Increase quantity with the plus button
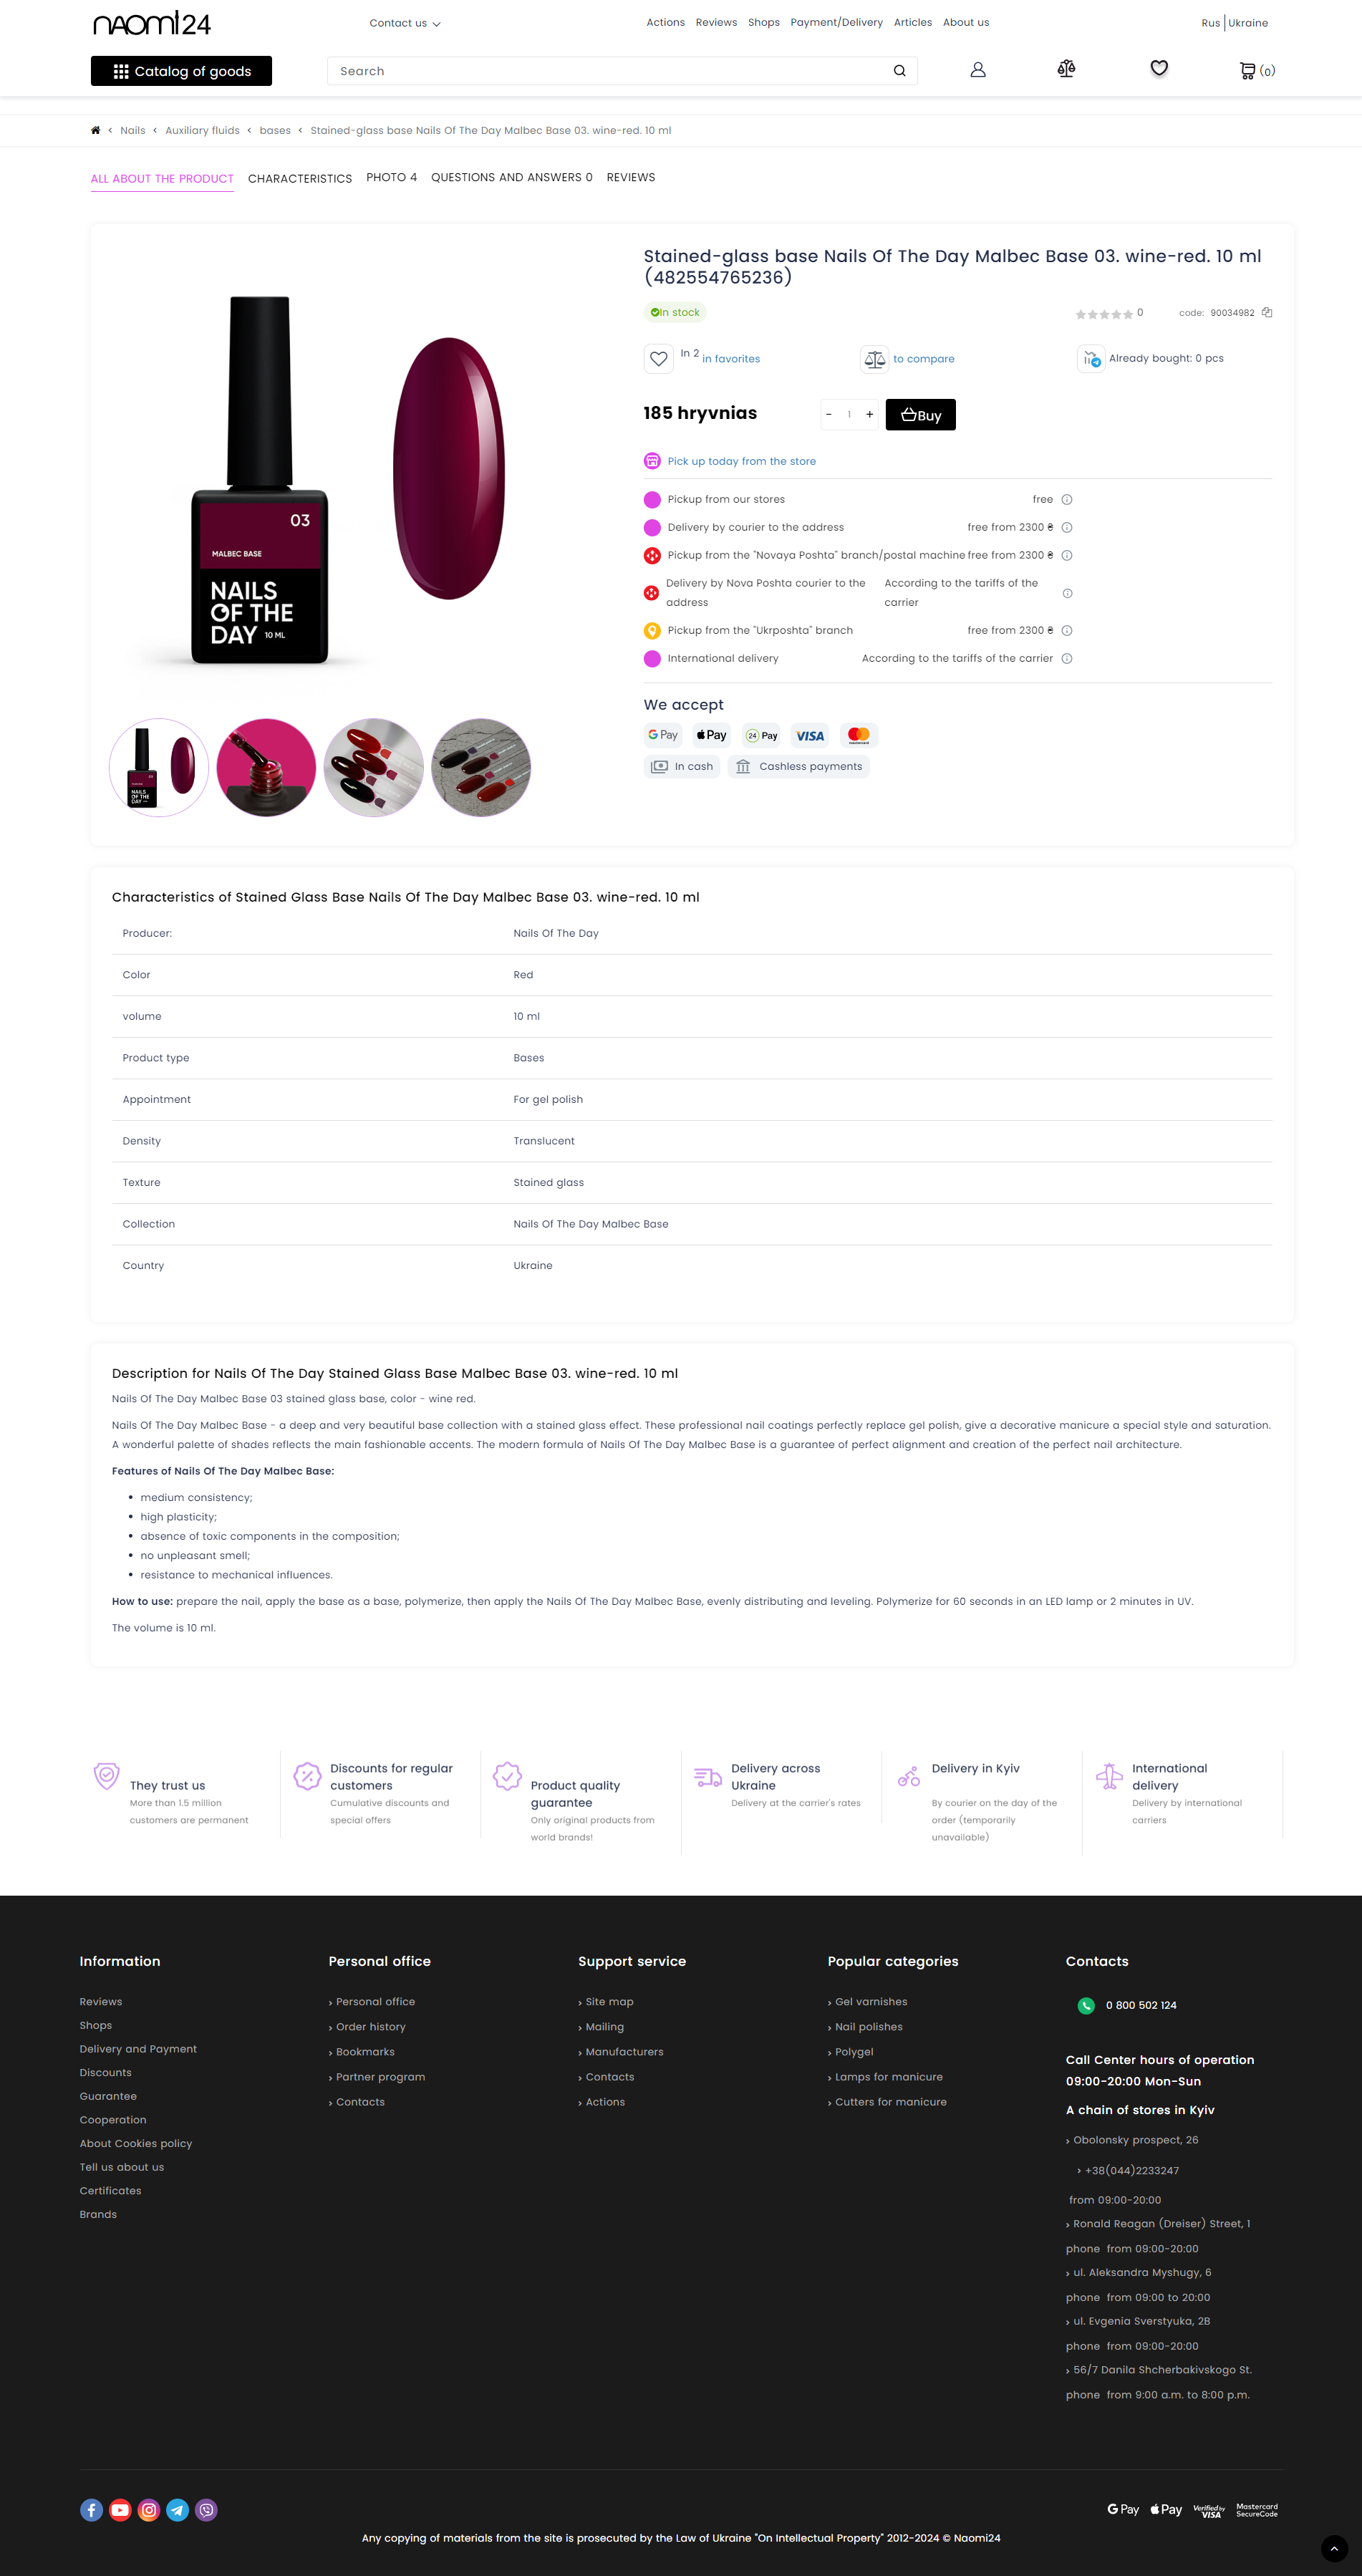Viewport: 1362px width, 2576px height. 869,414
